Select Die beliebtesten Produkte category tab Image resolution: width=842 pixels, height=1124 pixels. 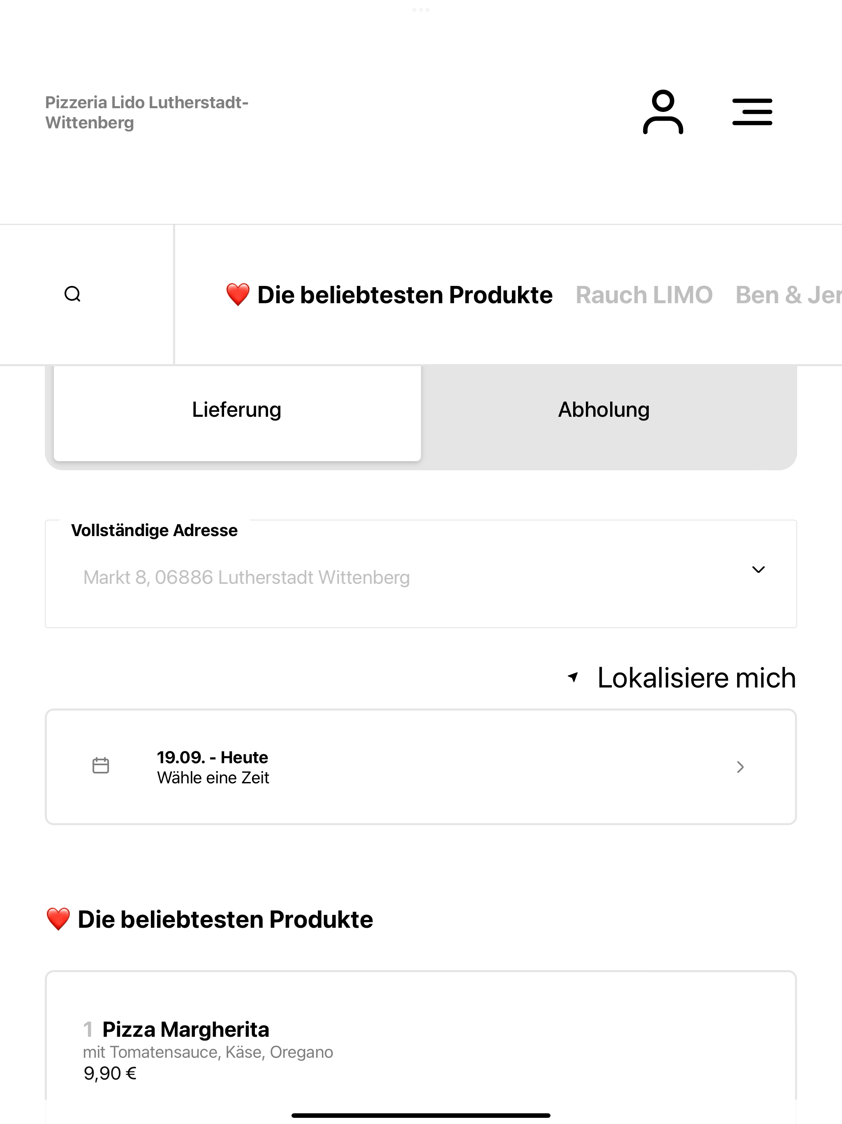pyautogui.click(x=405, y=295)
